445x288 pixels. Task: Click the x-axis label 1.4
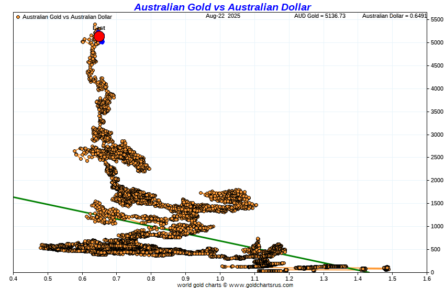358,279
